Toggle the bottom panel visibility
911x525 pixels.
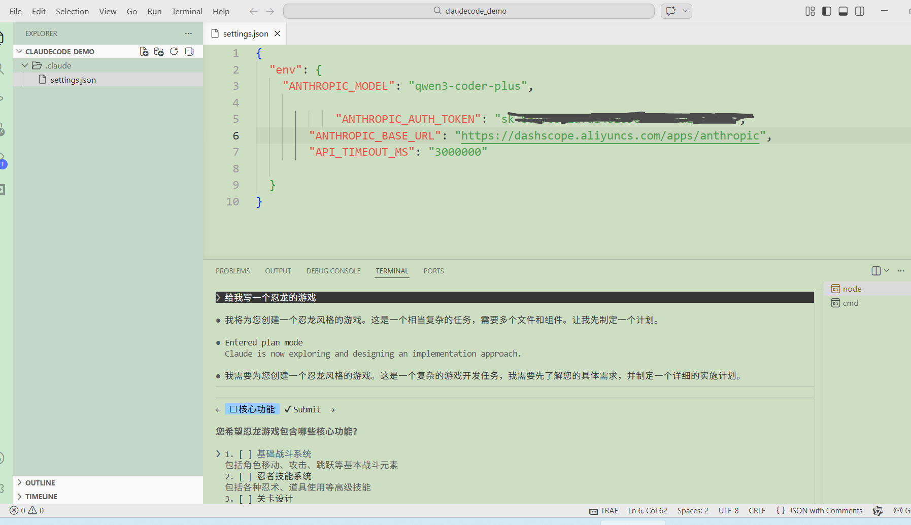click(x=843, y=11)
